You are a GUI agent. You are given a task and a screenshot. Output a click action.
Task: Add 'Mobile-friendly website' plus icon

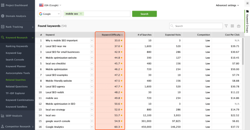(92, 81)
